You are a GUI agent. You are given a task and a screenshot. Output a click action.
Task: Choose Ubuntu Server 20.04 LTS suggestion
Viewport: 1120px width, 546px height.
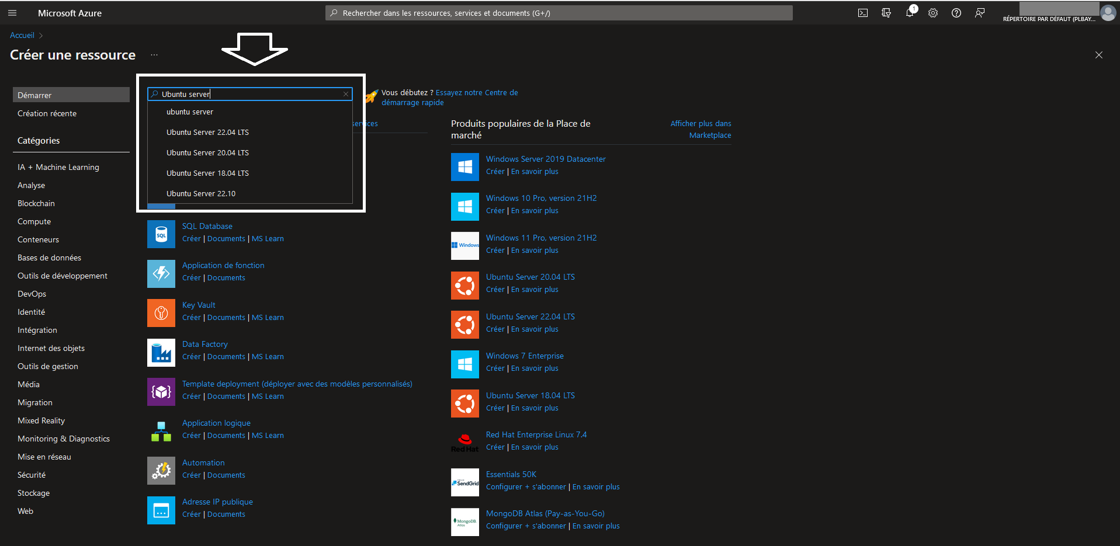(250, 152)
